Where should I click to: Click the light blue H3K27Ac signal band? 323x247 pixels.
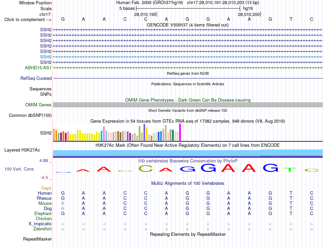[x=188, y=153]
